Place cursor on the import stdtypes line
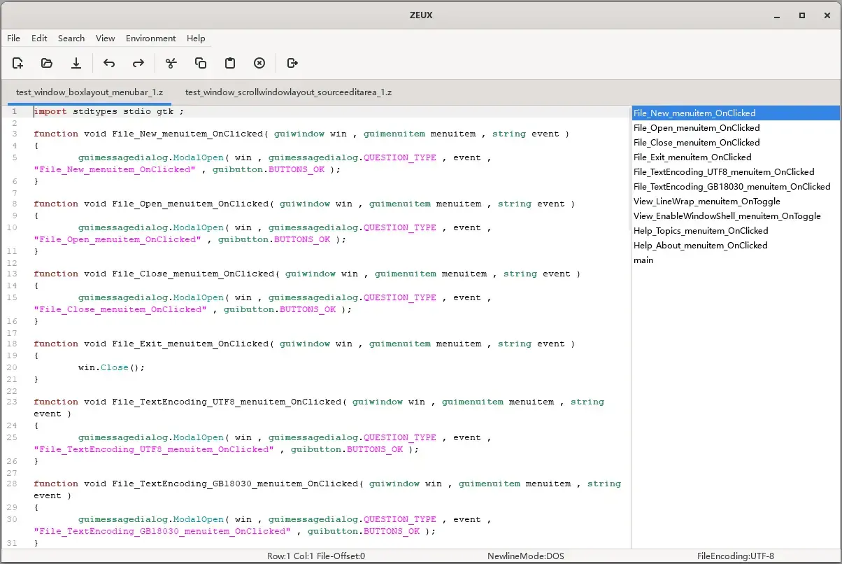Screen dimensions: 842x564 tap(108, 111)
